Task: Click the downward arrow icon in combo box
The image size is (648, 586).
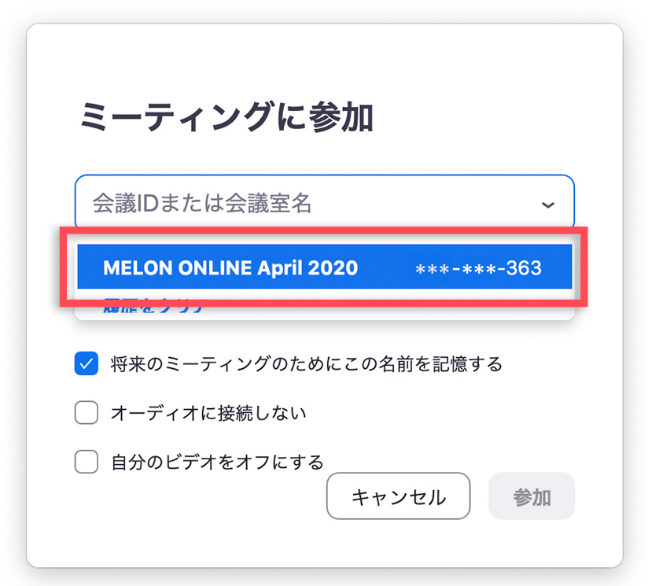Action: coord(548,205)
